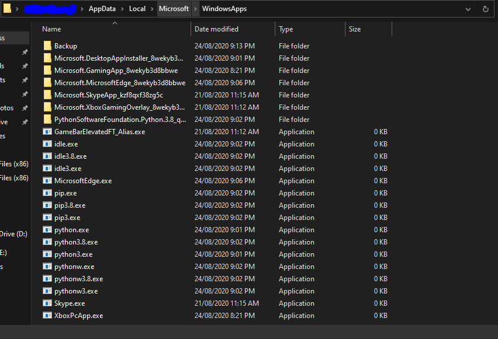Select the XboxPcApp.exe application icon
This screenshot has height=339, width=498.
tap(47, 316)
